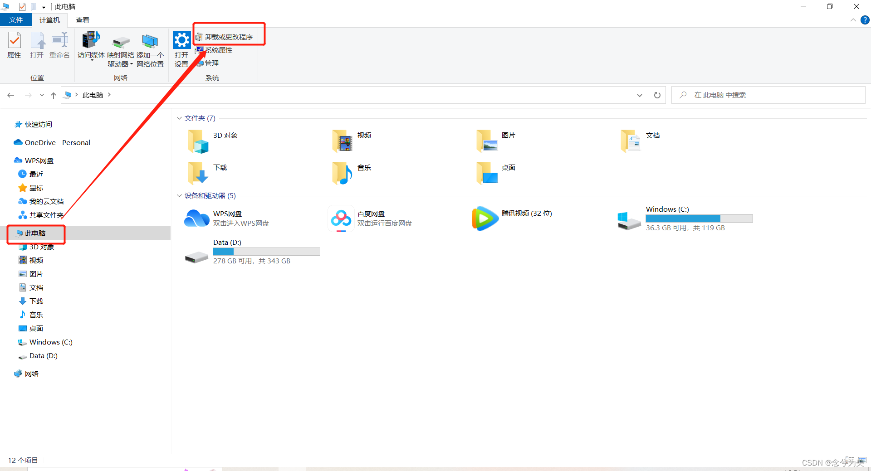Screen dimensions: 871x471
Task: Select the 视频 folder icon in main pane
Action: (x=342, y=141)
